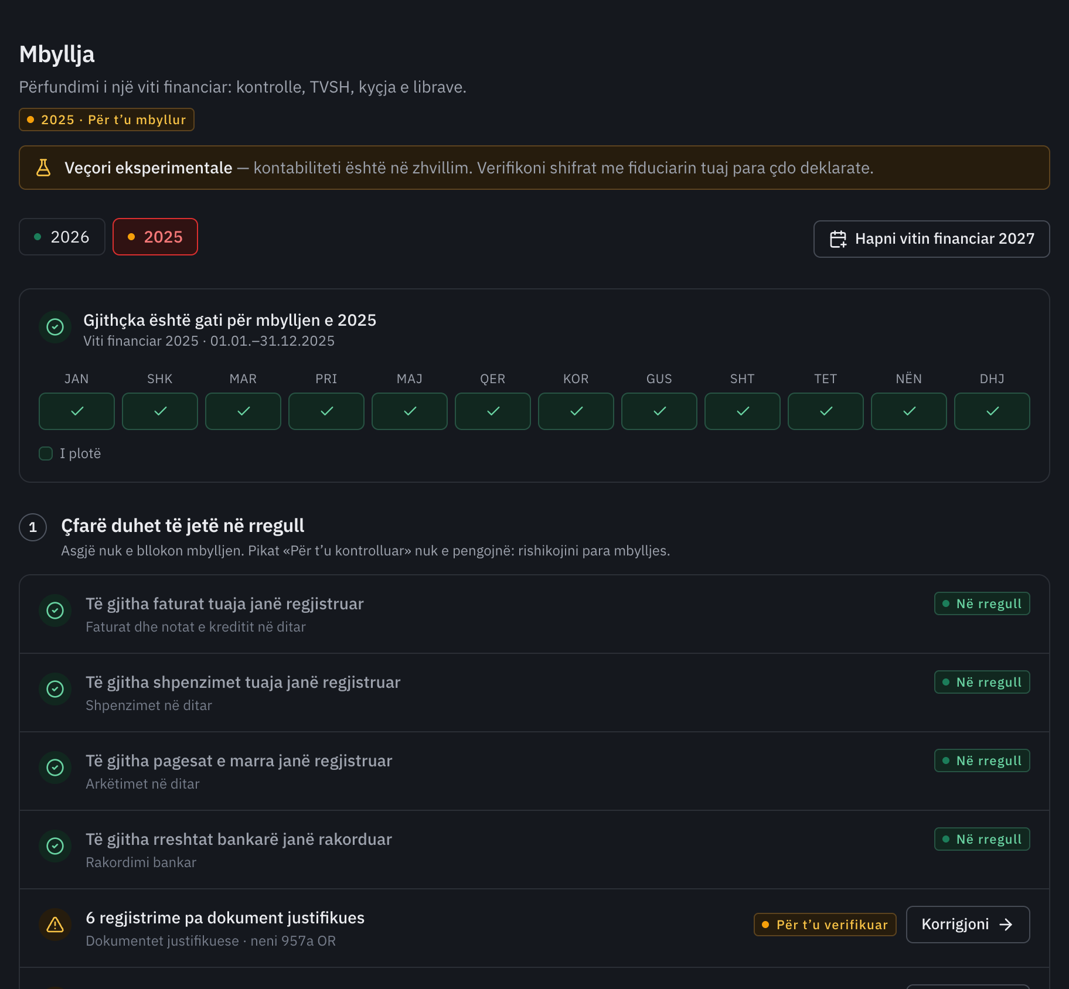This screenshot has width=1069, height=989.
Task: Switch to the 2026 year tab
Action: coord(62,237)
